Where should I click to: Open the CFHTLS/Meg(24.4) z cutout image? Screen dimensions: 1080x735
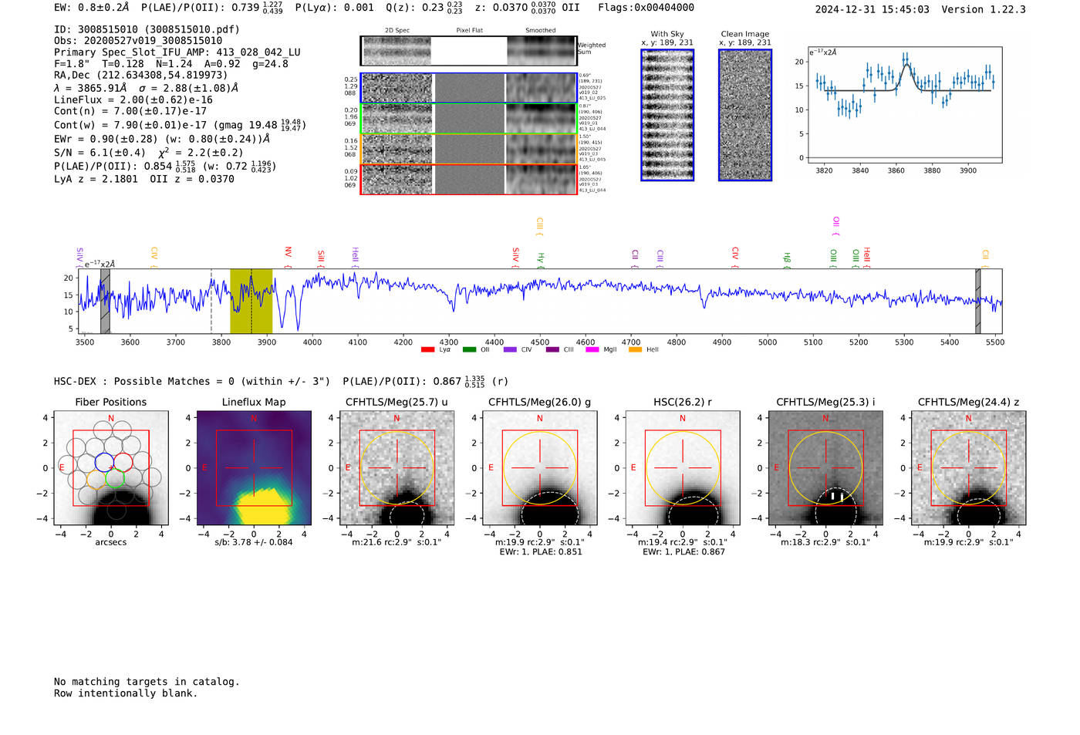tap(969, 468)
